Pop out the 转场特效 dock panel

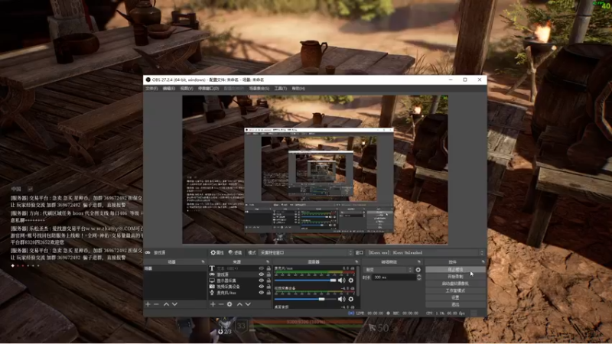point(419,261)
